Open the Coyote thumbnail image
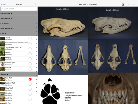The height and width of the screenshot is (104, 138). tap(2, 94)
